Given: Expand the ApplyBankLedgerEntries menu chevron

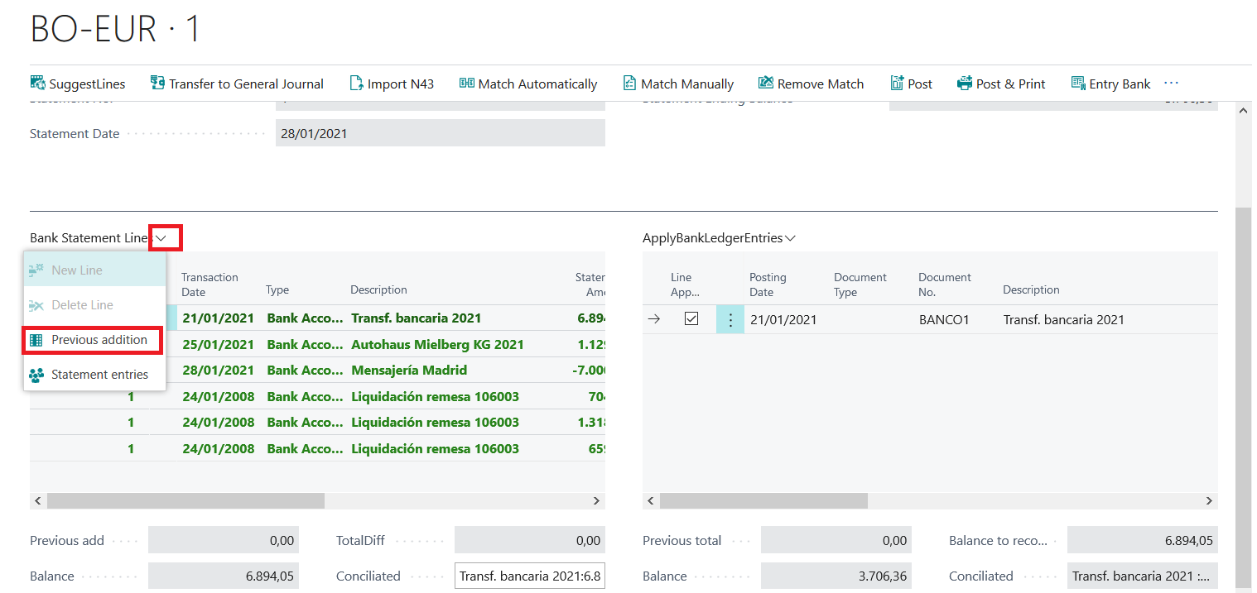Looking at the screenshot, I should (790, 238).
